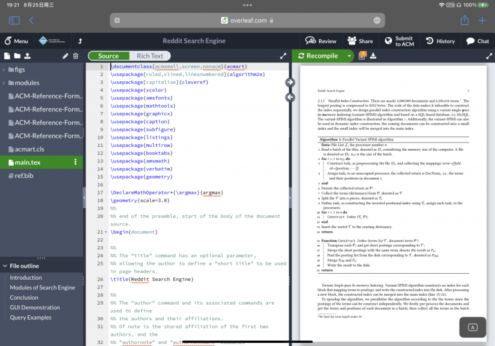The image size is (495, 346).
Task: Open the Recompile dropdown arrow
Action: (x=349, y=56)
